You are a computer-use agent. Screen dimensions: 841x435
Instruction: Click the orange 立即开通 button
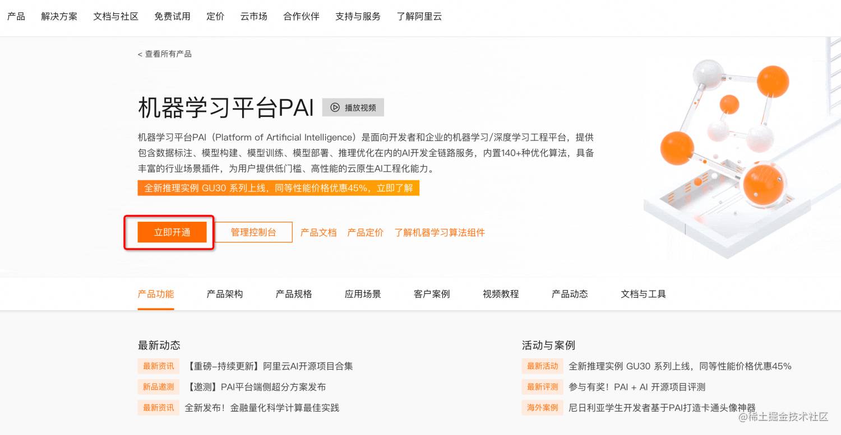coord(172,232)
